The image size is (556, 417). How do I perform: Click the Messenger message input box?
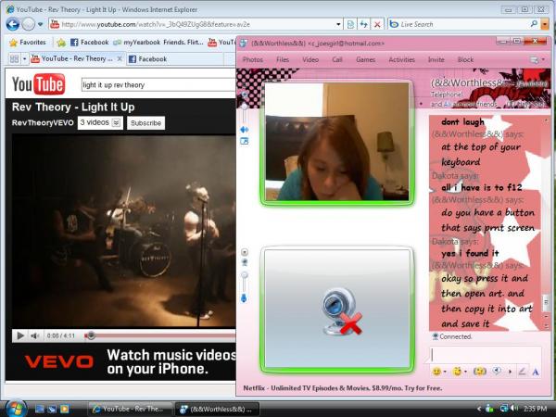point(486,355)
